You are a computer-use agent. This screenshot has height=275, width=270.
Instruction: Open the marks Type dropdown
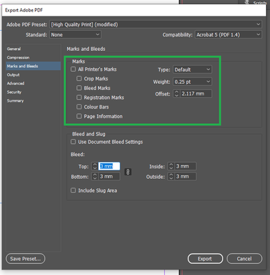(193, 69)
